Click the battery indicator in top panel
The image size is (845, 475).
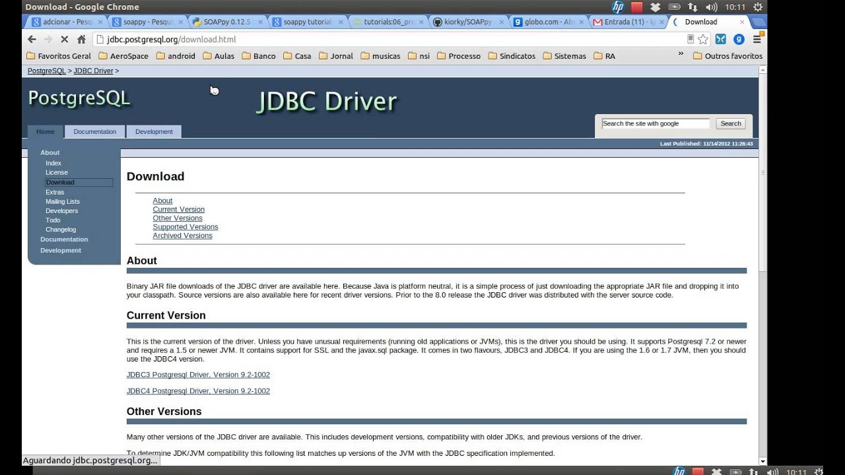(x=674, y=7)
